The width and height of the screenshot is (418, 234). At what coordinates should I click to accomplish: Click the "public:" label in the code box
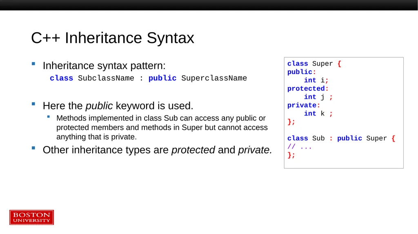pos(301,72)
